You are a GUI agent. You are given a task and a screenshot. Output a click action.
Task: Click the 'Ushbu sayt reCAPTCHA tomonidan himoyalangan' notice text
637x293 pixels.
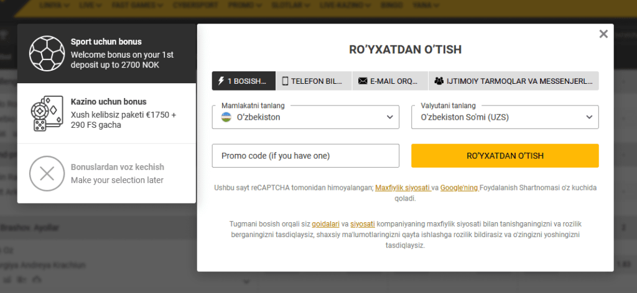click(294, 188)
